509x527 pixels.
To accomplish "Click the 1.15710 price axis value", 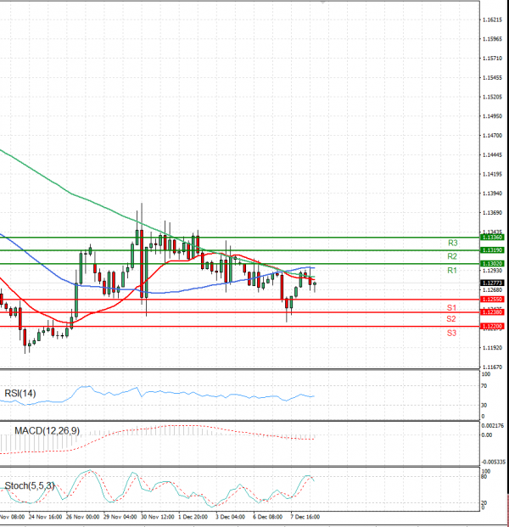I will click(492, 59).
